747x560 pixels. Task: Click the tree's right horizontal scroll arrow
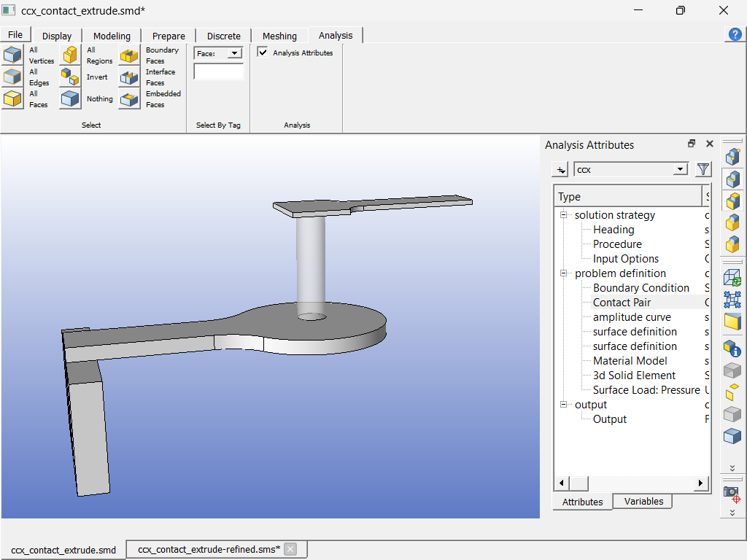tap(700, 483)
